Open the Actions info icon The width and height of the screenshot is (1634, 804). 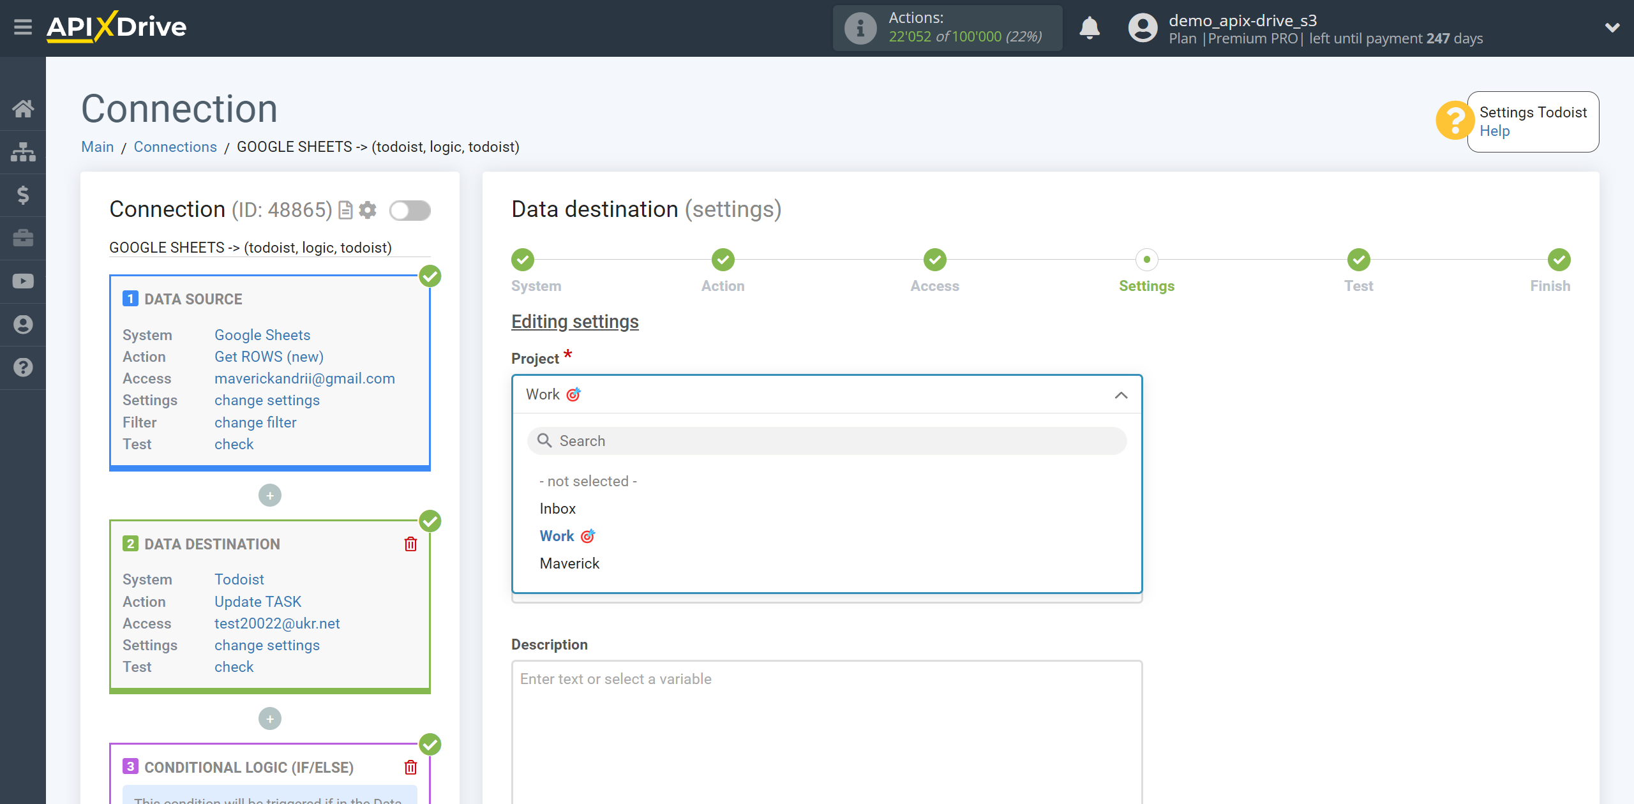tap(860, 28)
